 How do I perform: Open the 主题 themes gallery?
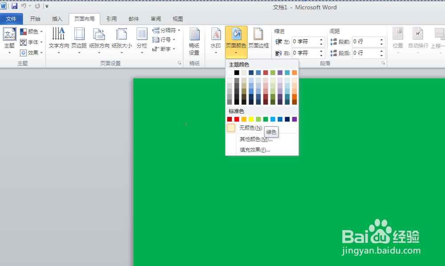pyautogui.click(x=9, y=41)
